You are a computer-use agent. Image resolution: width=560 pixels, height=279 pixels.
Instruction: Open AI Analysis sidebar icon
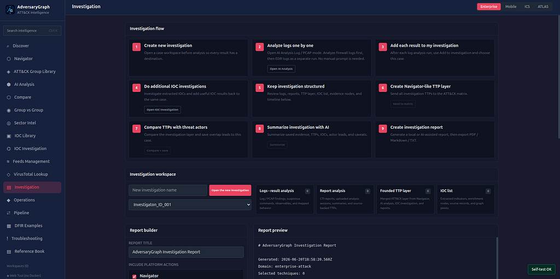pos(9,84)
